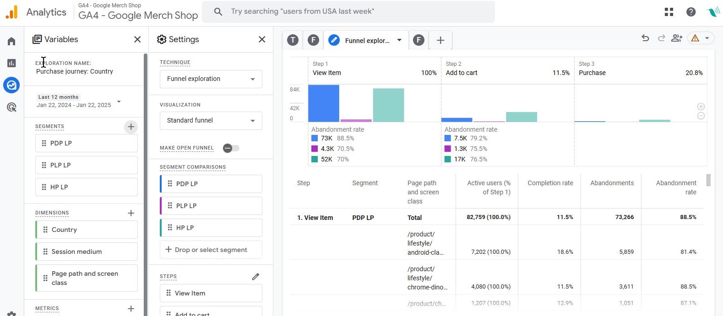The image size is (723, 316).
Task: Click the chrome-dino product page path row
Action: pyautogui.click(x=496, y=278)
